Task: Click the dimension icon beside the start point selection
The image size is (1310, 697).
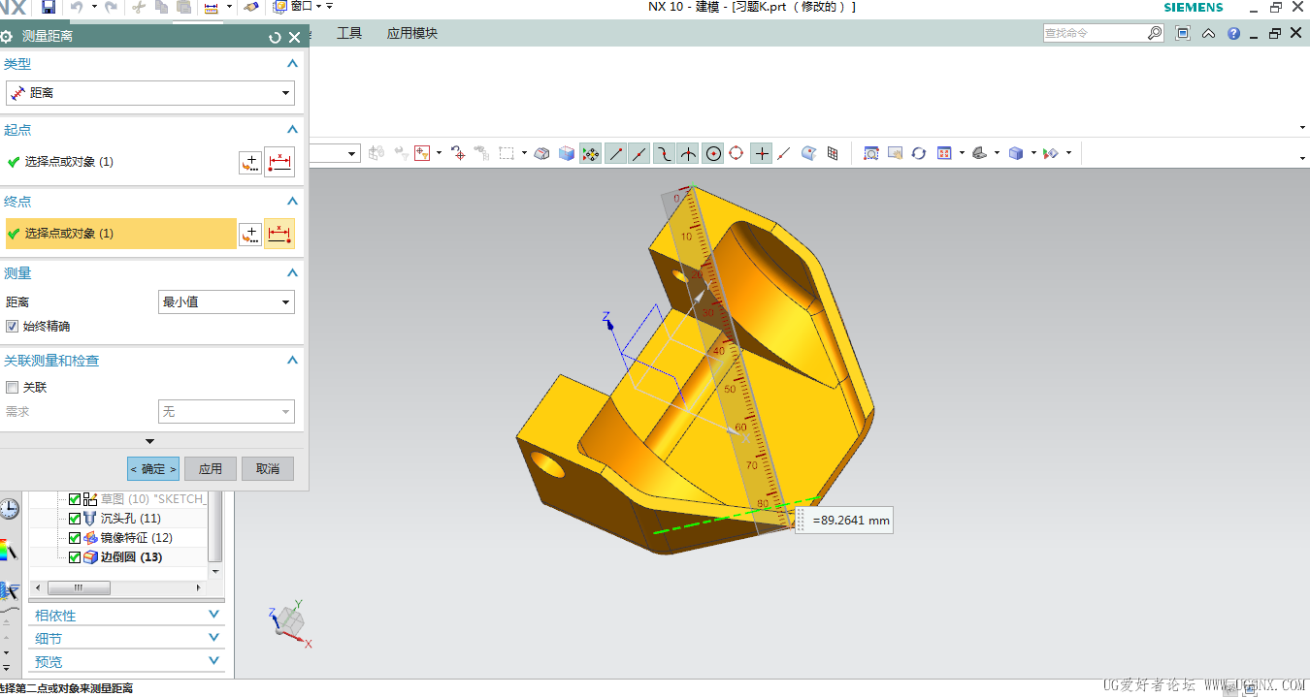Action: pyautogui.click(x=279, y=162)
